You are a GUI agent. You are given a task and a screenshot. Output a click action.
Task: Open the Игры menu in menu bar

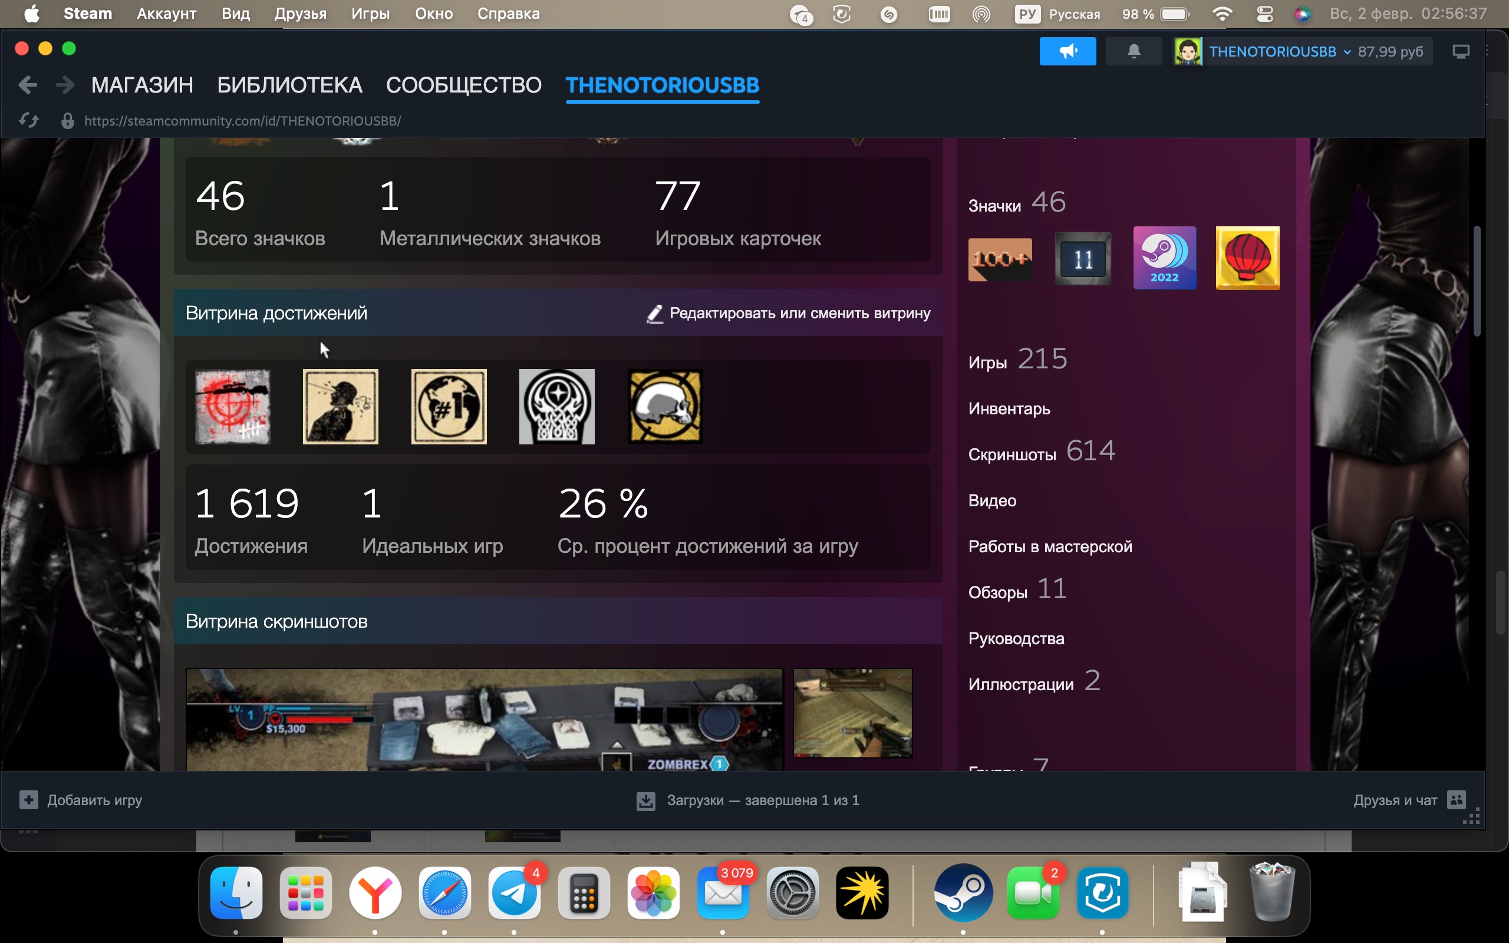point(370,14)
